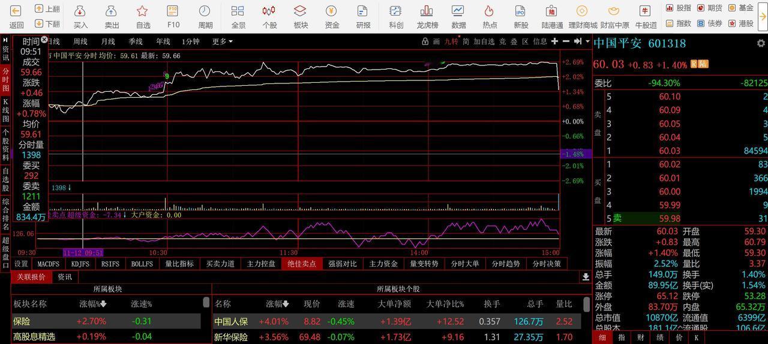Open the 板块 sector layers icon
Screen dimensions: 768x344
[301, 11]
